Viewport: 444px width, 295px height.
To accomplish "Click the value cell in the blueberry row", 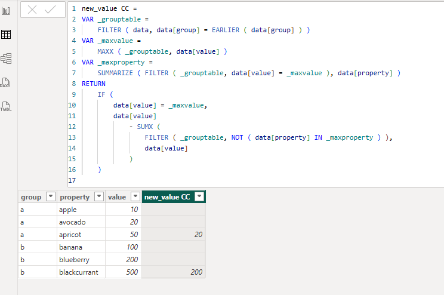I will click(124, 259).
